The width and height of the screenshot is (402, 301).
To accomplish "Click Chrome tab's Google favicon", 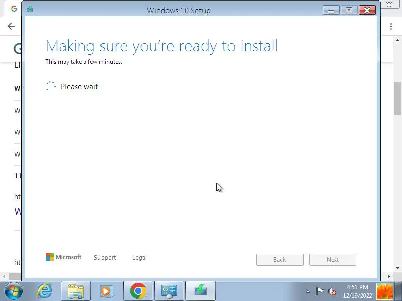I will tap(14, 9).
